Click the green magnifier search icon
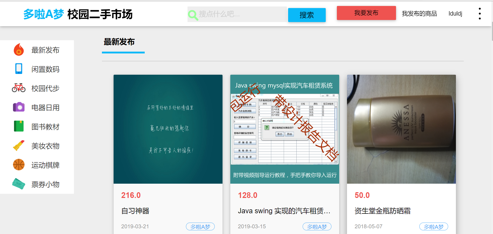This screenshot has width=493, height=234. coord(193,15)
